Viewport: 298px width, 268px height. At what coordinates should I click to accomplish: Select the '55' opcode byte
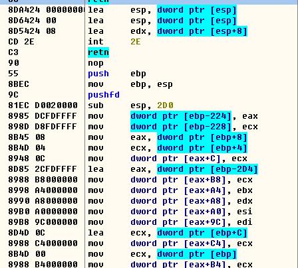(x=13, y=74)
